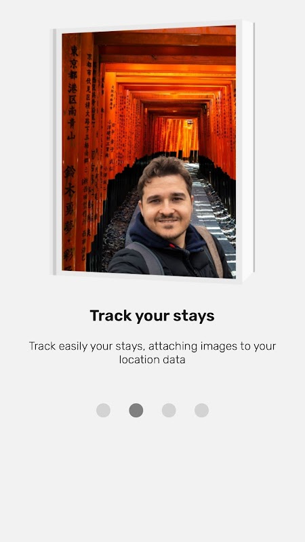This screenshot has width=305, height=542.
Task: Click the man's brown hair in the photo
Action: click(x=164, y=171)
